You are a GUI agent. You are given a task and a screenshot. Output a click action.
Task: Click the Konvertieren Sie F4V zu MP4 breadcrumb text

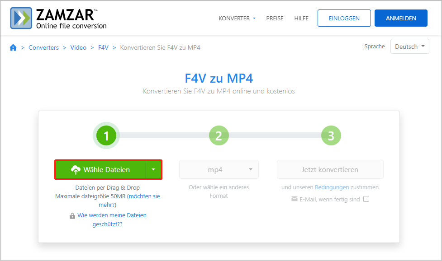pyautogui.click(x=160, y=47)
